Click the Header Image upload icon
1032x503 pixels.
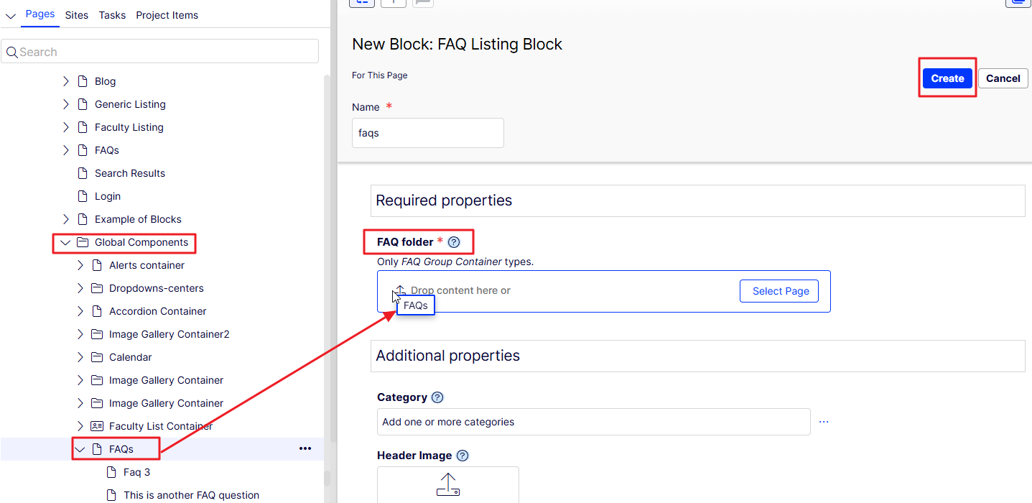(447, 484)
